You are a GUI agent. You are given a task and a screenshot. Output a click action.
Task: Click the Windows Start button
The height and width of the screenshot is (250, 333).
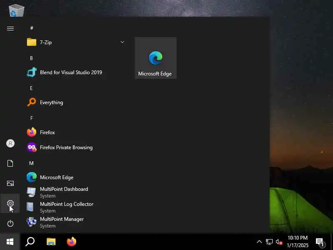click(x=10, y=242)
